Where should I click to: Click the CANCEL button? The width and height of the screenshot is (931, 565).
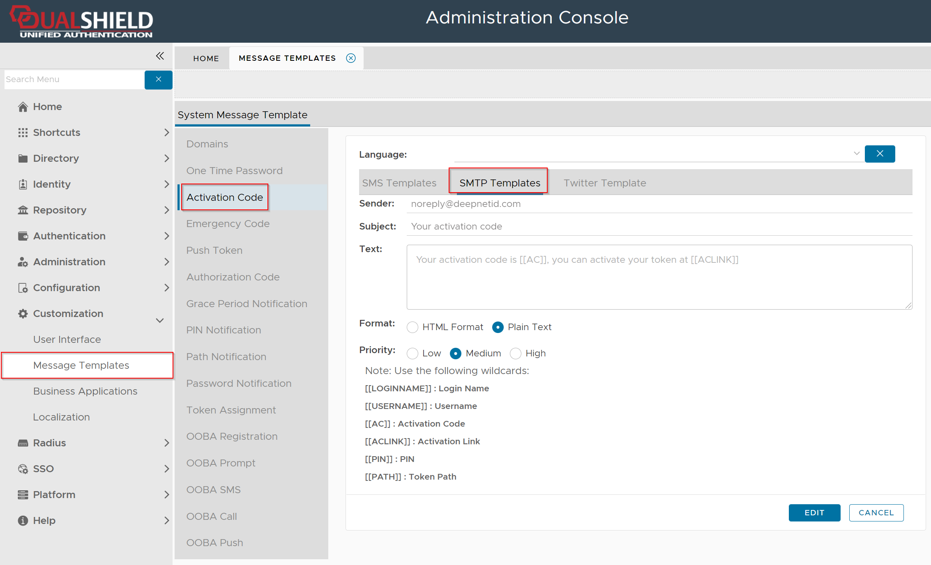876,513
